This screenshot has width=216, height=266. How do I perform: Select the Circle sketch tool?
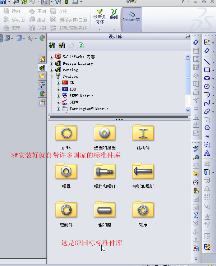click(207, 86)
